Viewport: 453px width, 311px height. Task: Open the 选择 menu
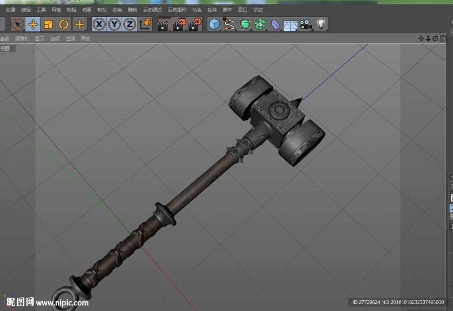click(26, 10)
